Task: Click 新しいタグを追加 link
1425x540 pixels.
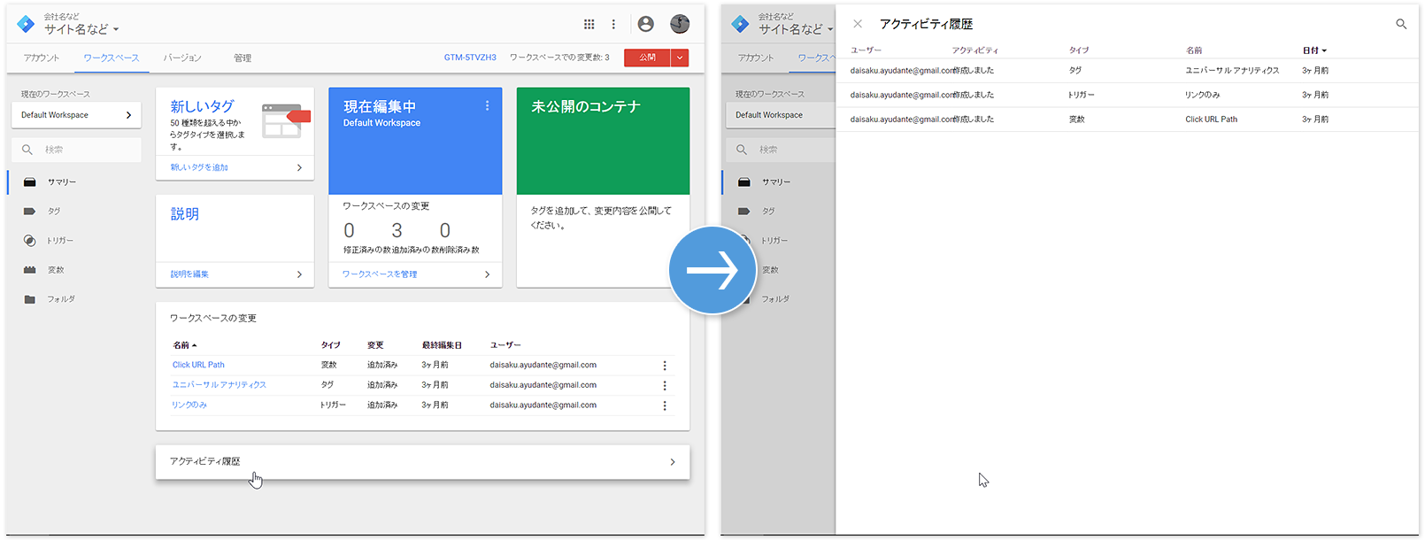Action: (199, 167)
